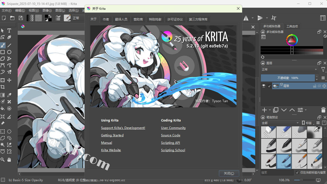This screenshot has height=184, width=327.
Task: Open the Scripting API link
Action: tap(171, 143)
